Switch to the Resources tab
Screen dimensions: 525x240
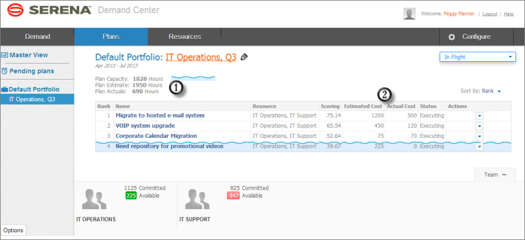pos(185,37)
